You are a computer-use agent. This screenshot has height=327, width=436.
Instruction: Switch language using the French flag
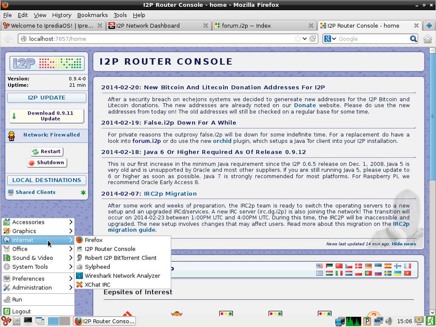407,266
